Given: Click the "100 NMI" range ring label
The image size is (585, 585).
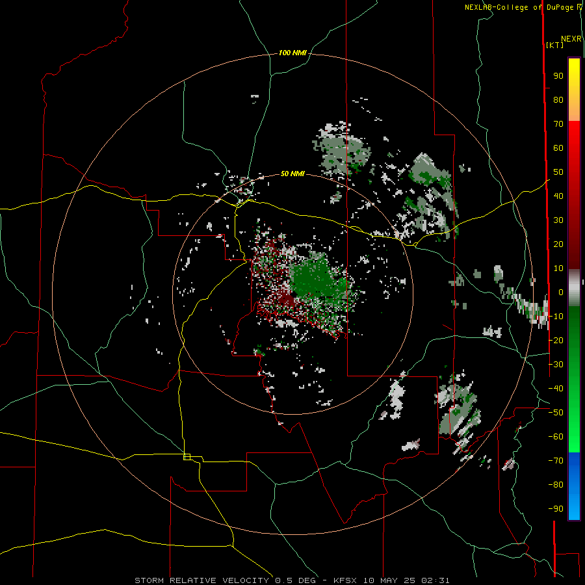Looking at the screenshot, I should [x=292, y=53].
